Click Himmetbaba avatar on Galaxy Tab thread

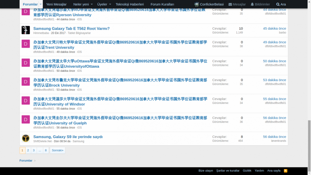point(26,30)
